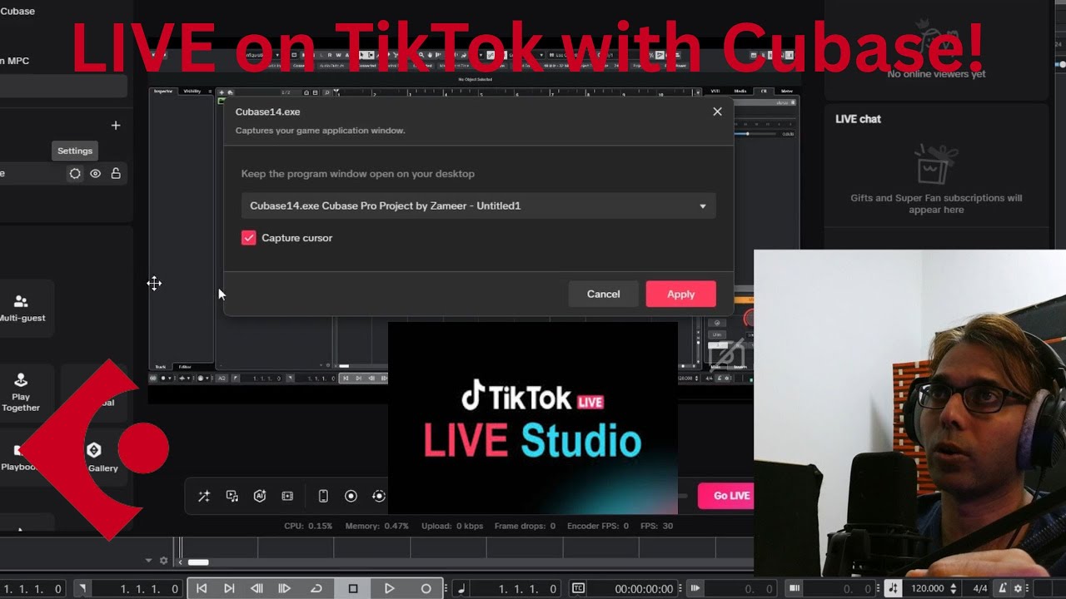Open the media music overlay tool

point(232,496)
